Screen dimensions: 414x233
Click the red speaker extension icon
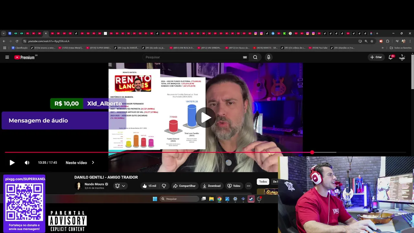click(381, 41)
